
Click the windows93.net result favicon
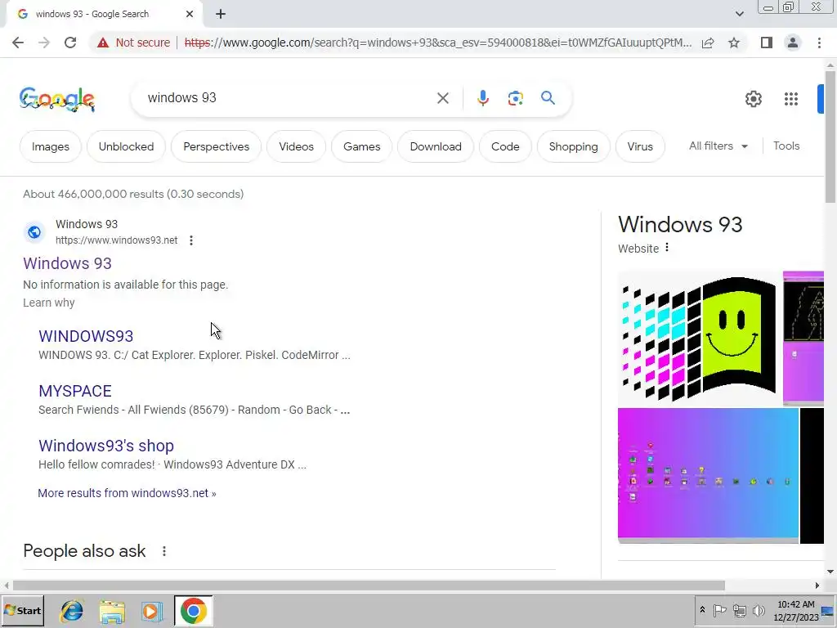pyautogui.click(x=34, y=232)
